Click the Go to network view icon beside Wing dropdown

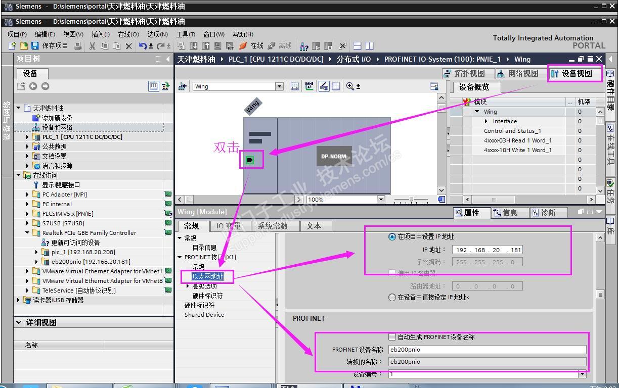coord(183,86)
